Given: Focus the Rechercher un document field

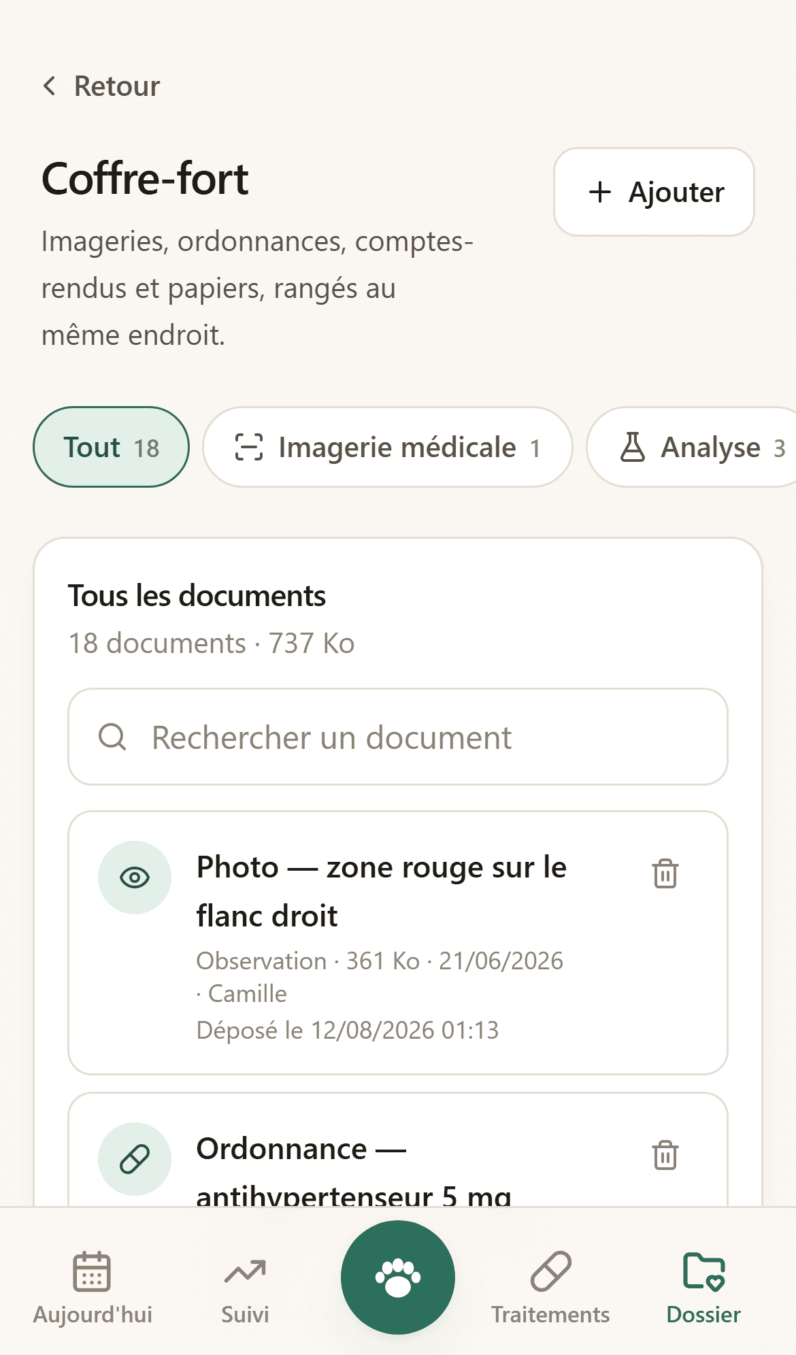Looking at the screenshot, I should click(398, 737).
